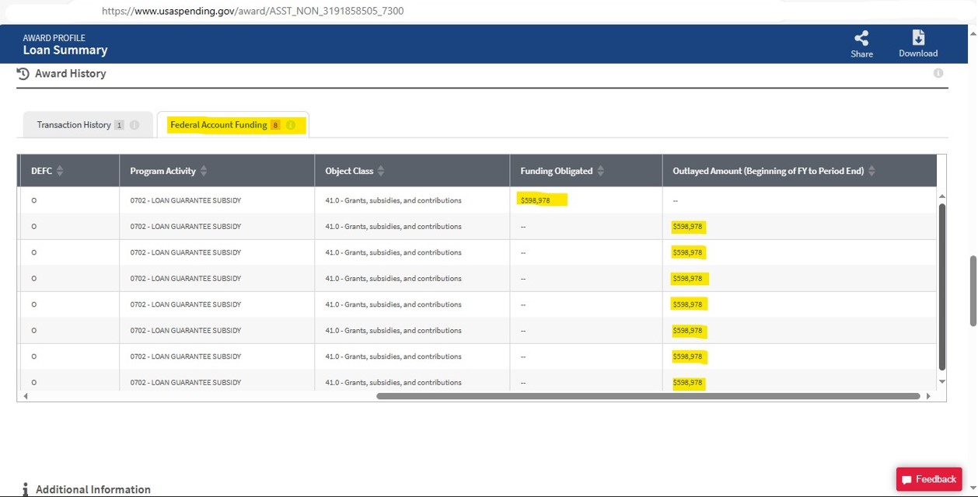
Task: Click the Award History section heading
Action: coord(70,74)
